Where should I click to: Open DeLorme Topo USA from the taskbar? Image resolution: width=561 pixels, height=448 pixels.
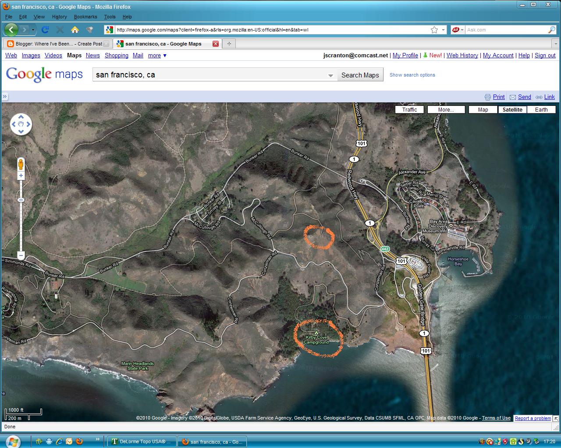142,441
